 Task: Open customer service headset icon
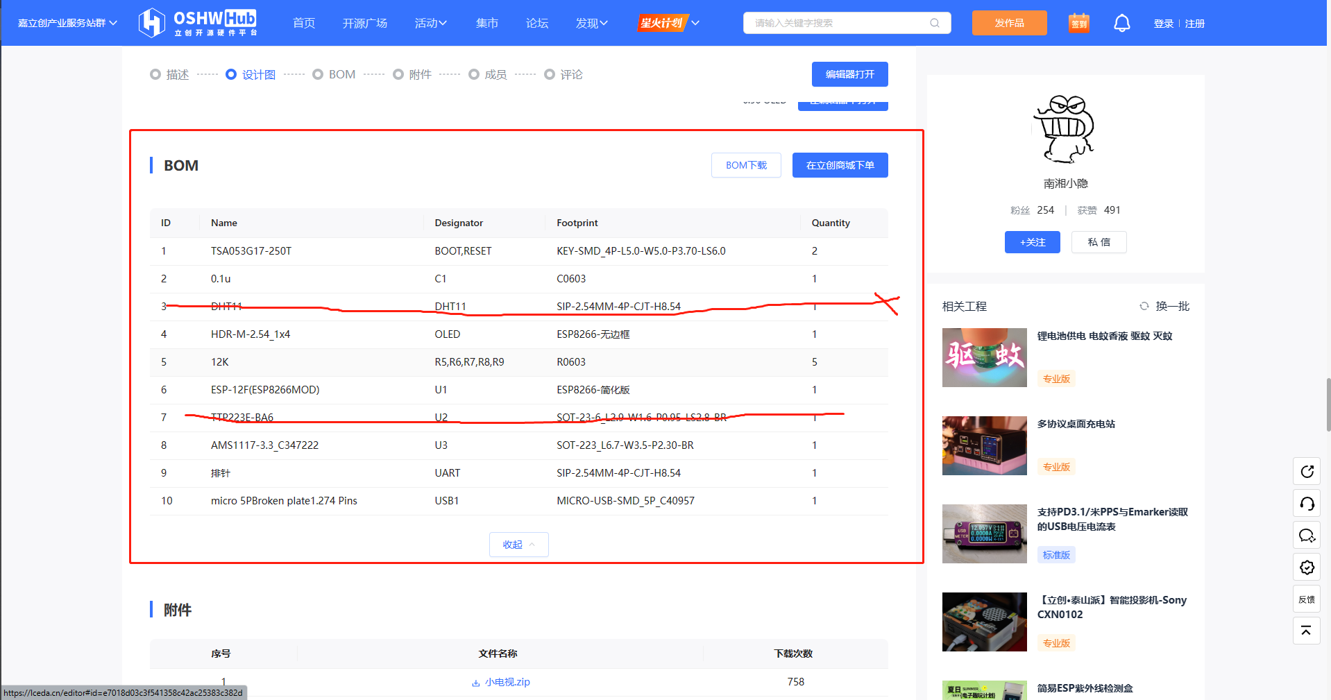[x=1307, y=504]
